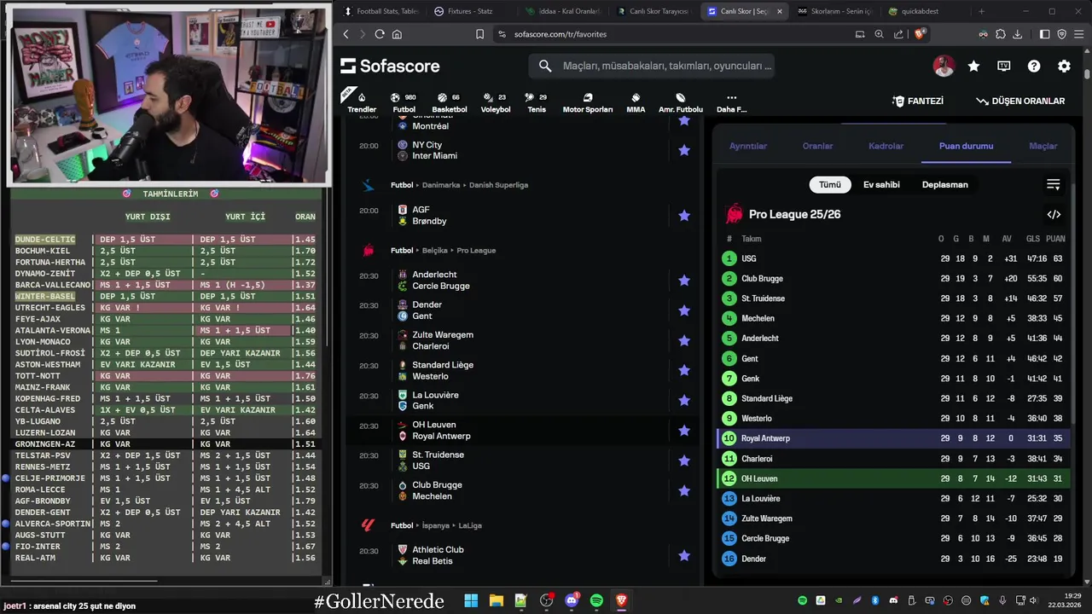The width and height of the screenshot is (1092, 614).
Task: Open Danish Superliga league header
Action: click(498, 185)
